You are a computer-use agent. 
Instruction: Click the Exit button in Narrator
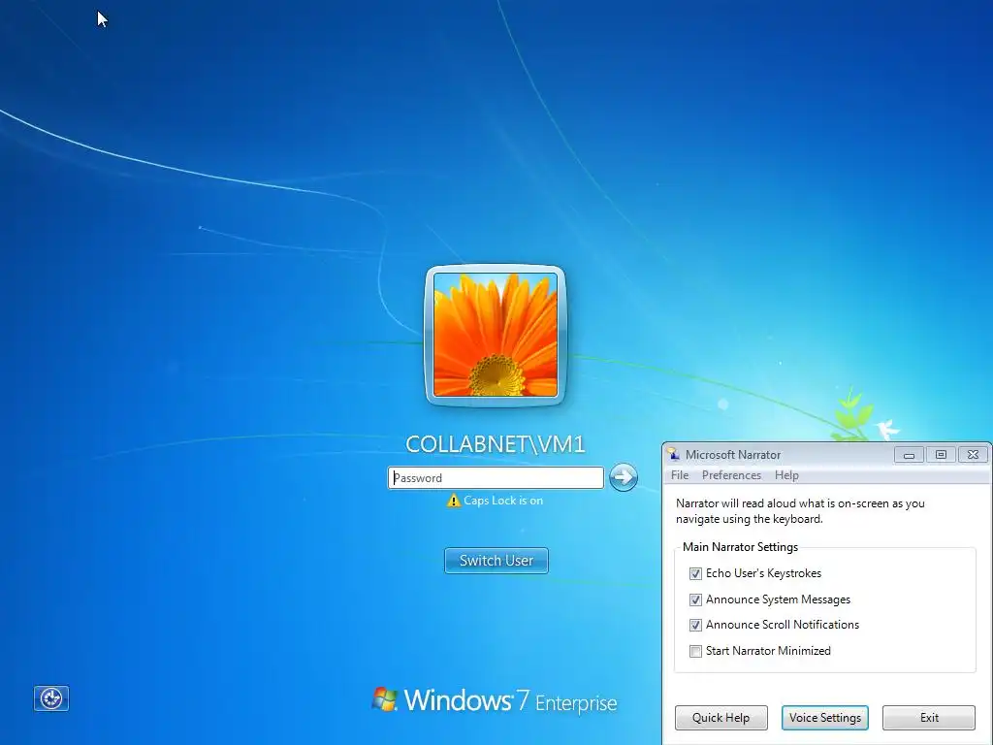[929, 718]
